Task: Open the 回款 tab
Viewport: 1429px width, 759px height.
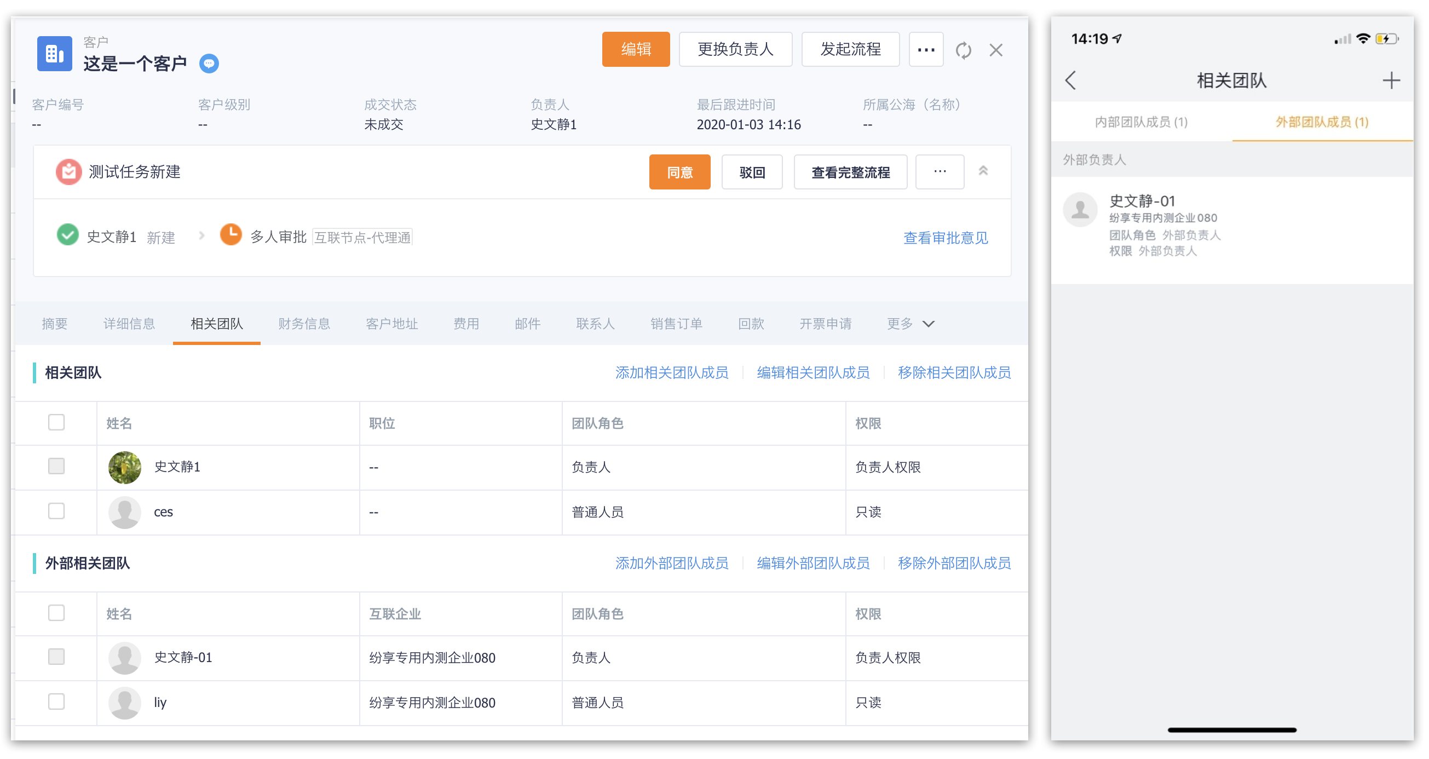Action: click(751, 324)
